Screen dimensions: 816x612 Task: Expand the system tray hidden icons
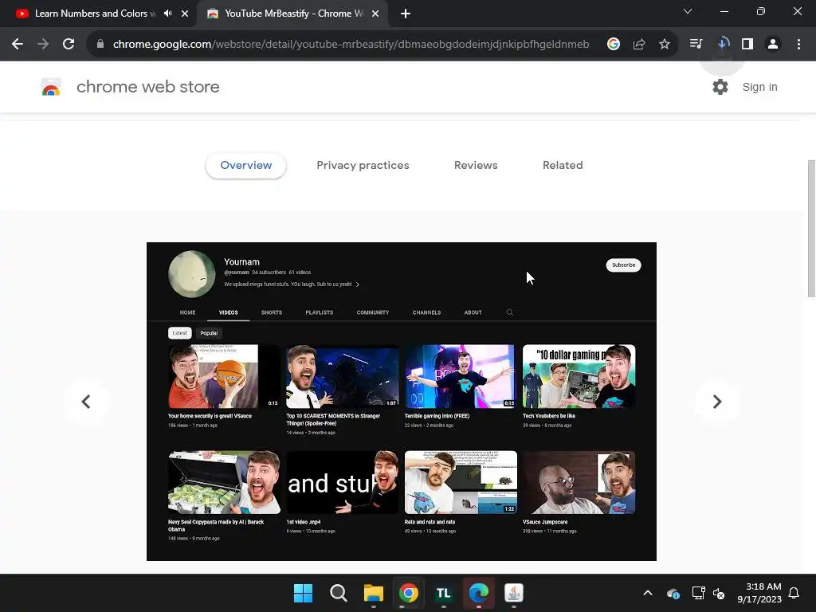click(x=647, y=593)
